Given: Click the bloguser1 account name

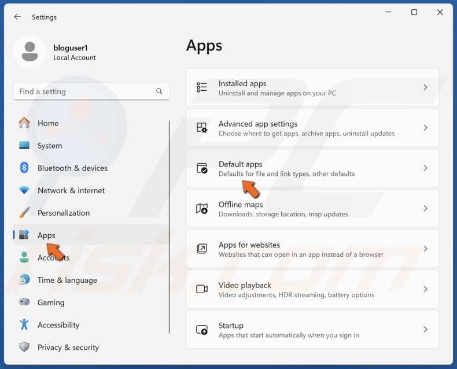Looking at the screenshot, I should coord(70,47).
